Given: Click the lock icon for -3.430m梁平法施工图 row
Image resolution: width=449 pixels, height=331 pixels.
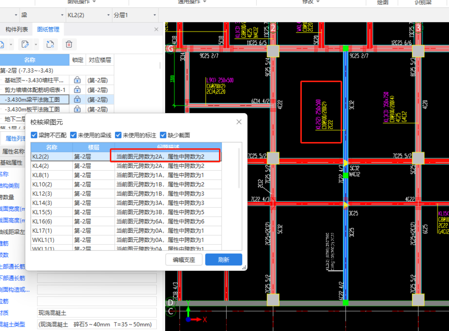Looking at the screenshot, I should tap(77, 99).
